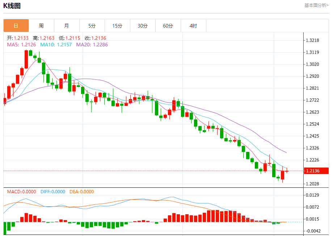The height and width of the screenshot is (236, 333).
Task: Click the 1.2226 price axis label
Action: coord(312,160)
